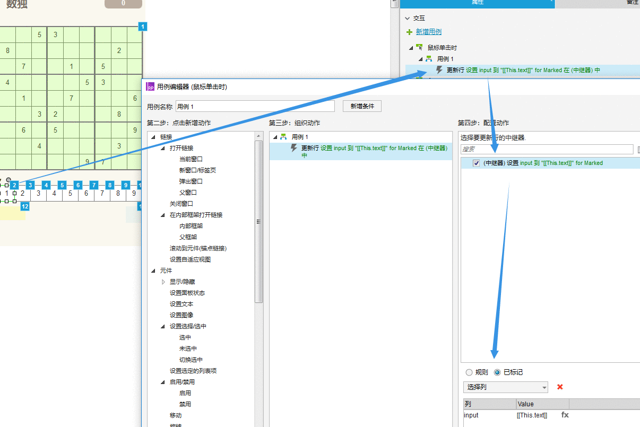Click the 新增用例 link
The height and width of the screenshot is (427, 640).
[429, 32]
